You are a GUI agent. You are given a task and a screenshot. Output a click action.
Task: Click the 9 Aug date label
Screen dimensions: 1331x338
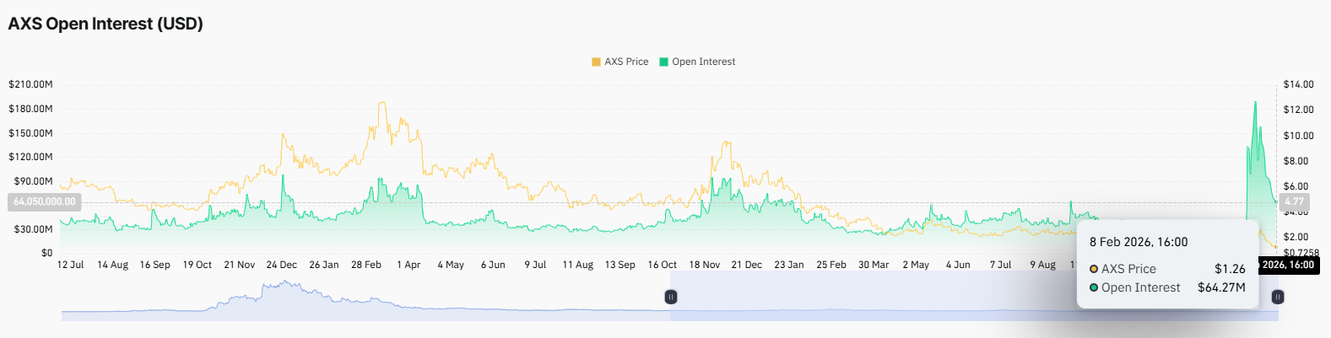pos(1042,265)
